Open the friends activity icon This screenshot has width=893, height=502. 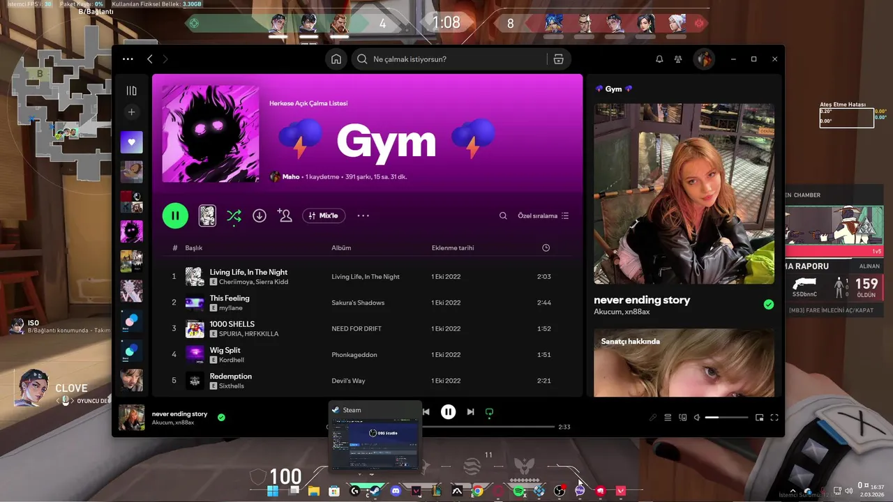[678, 59]
